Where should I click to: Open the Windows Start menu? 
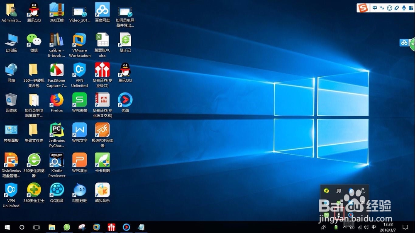pos(7,227)
